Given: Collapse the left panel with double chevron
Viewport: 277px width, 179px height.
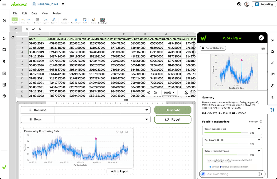Looking at the screenshot, I should tap(13, 37).
